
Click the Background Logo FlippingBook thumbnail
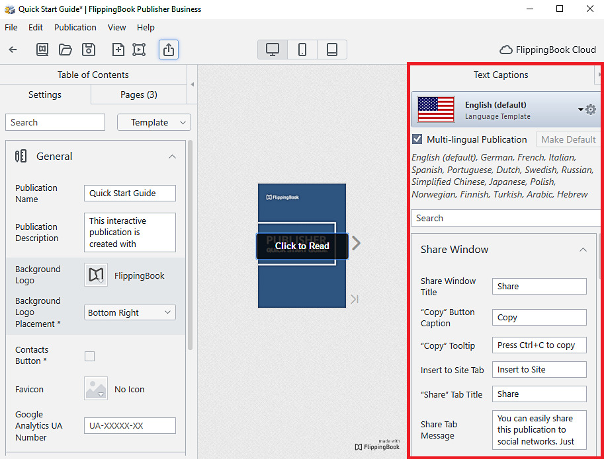click(x=96, y=275)
